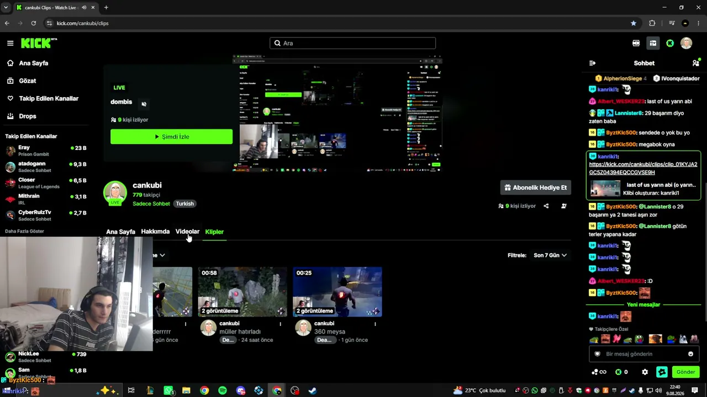Open Spotify from the taskbar
Viewport: 707px width, 397px height.
point(223,390)
